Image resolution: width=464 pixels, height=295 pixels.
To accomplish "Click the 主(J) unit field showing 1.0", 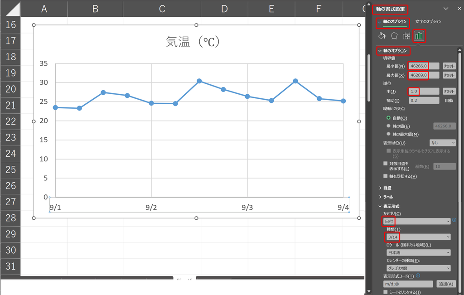I will click(424, 92).
